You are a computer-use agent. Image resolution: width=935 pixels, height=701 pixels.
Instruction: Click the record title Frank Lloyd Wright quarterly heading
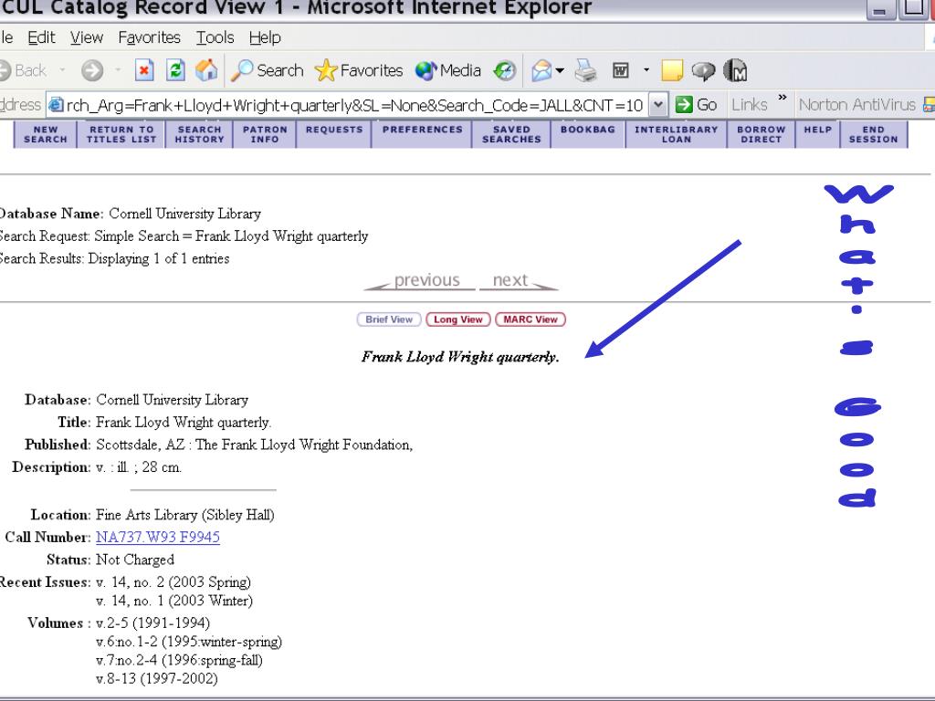(x=460, y=357)
